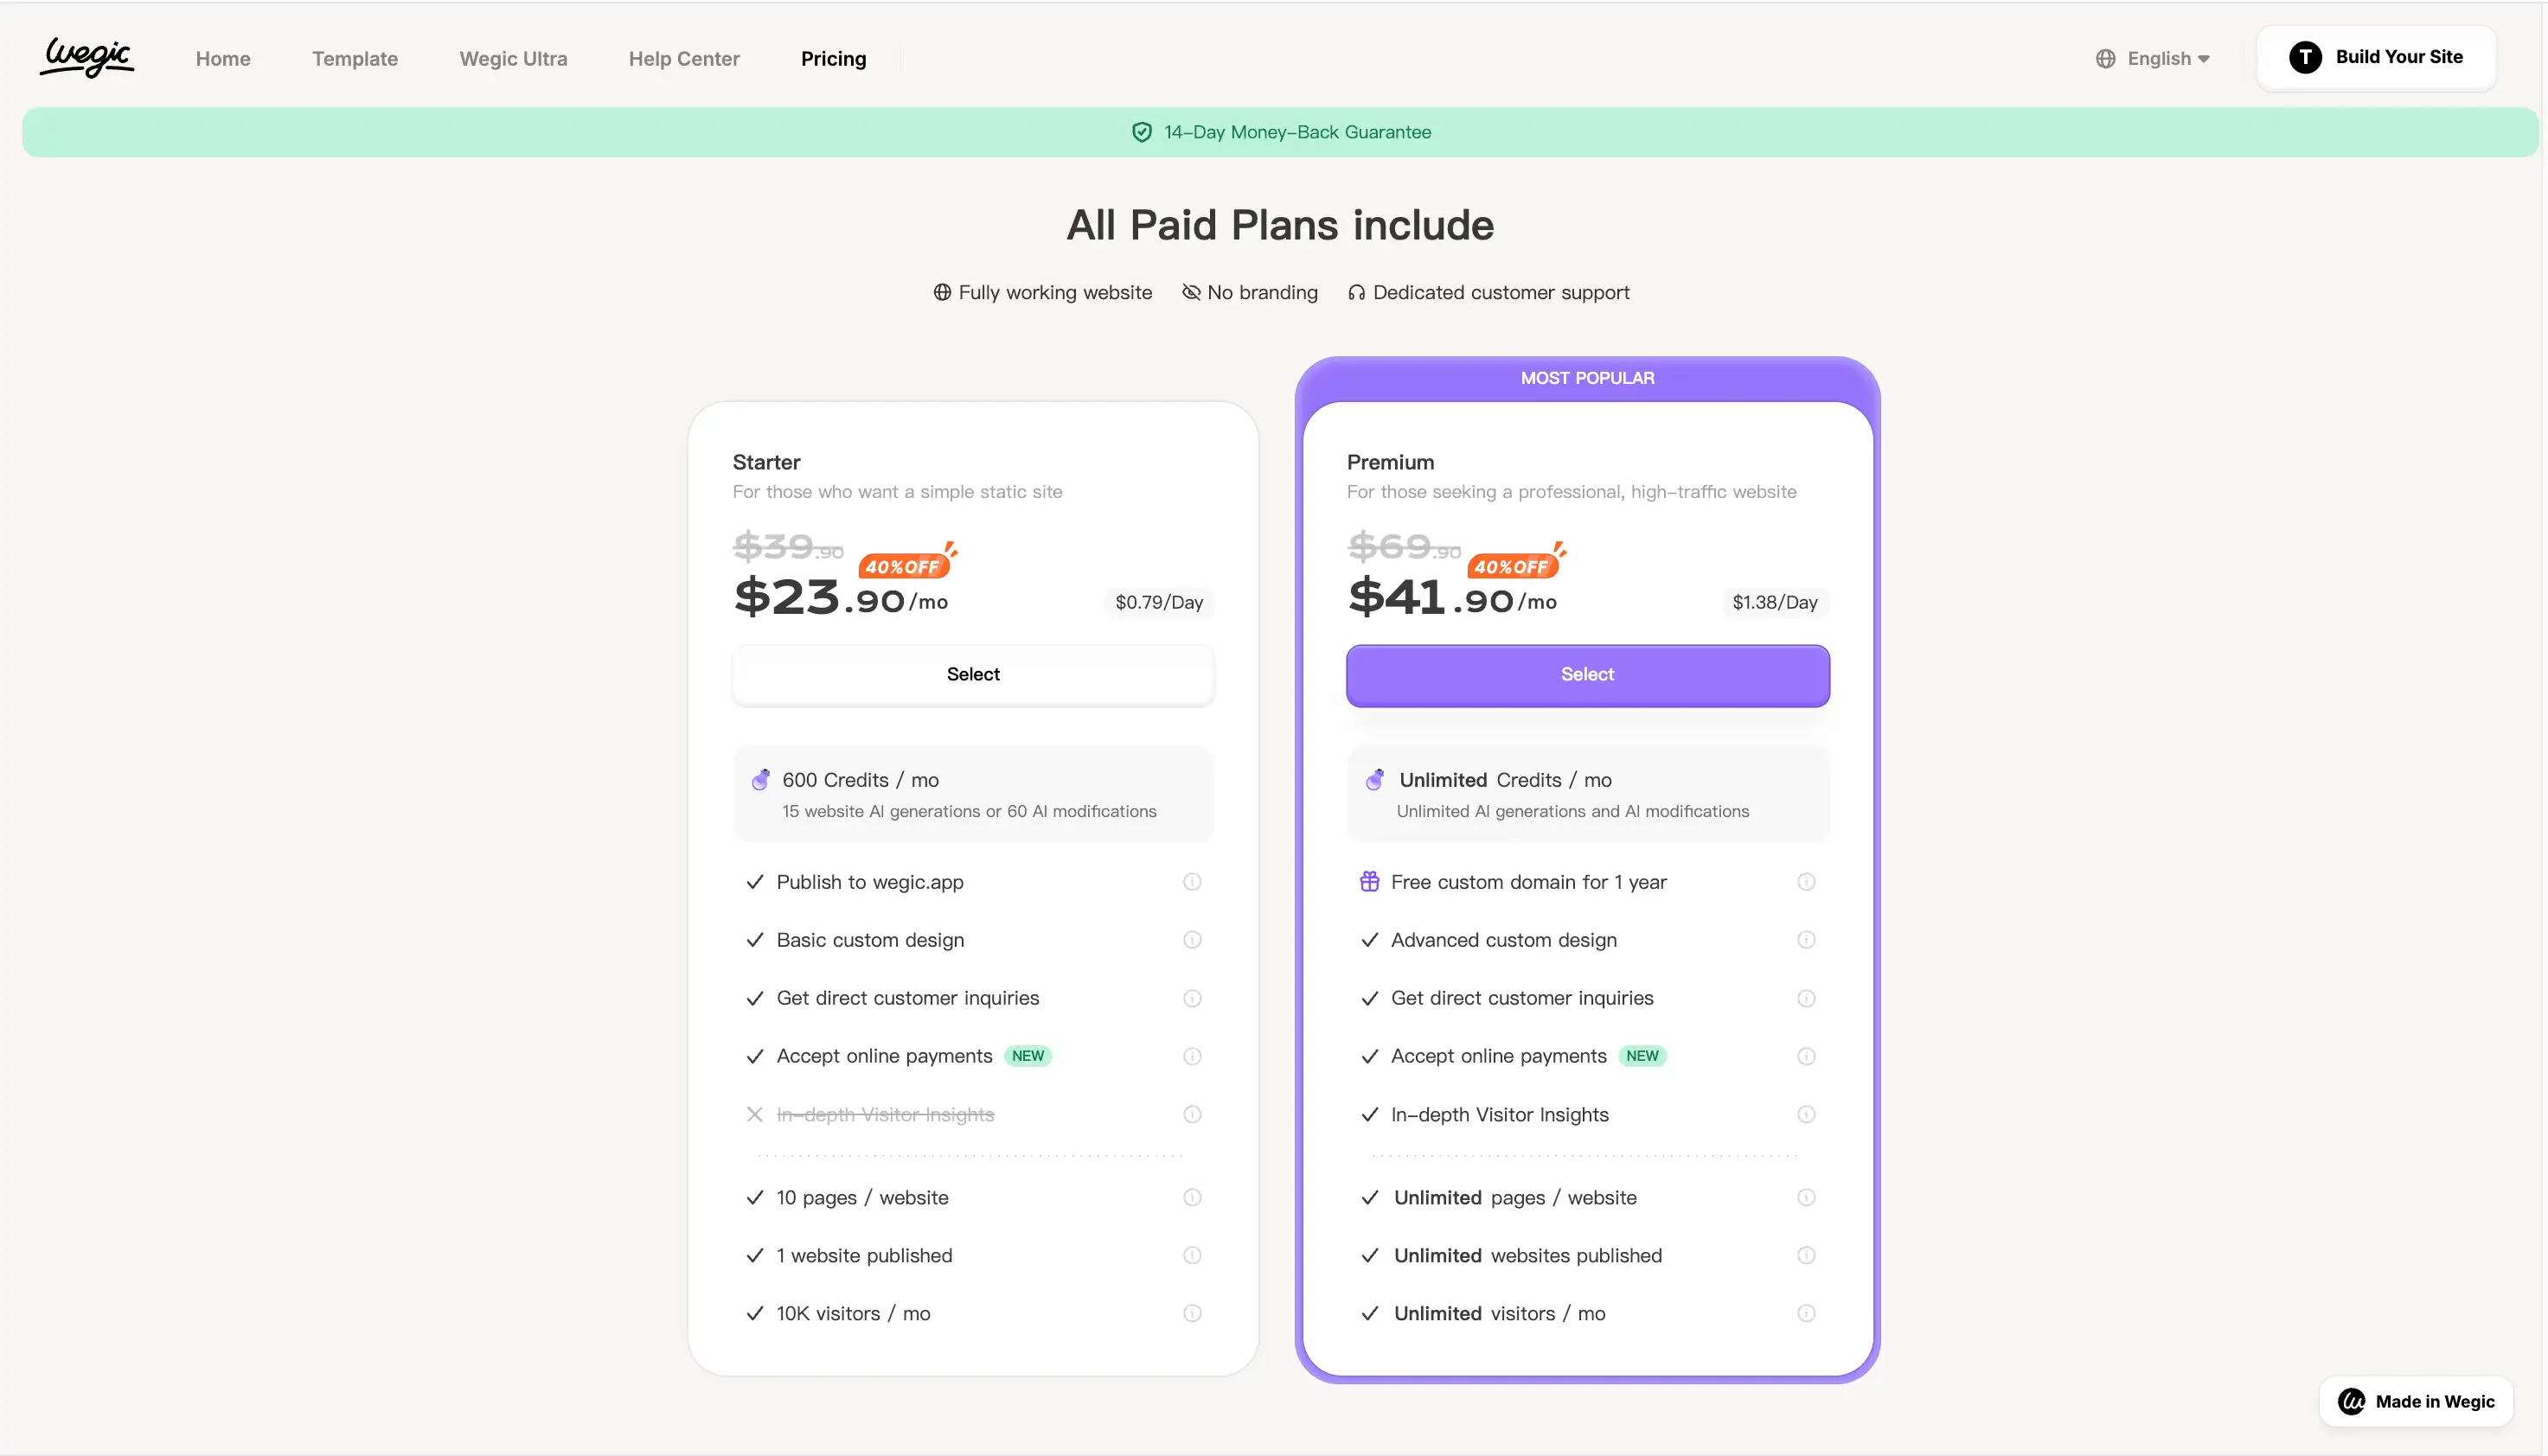The height and width of the screenshot is (1456, 2548).
Task: Select the Premium plan
Action: (1587, 675)
